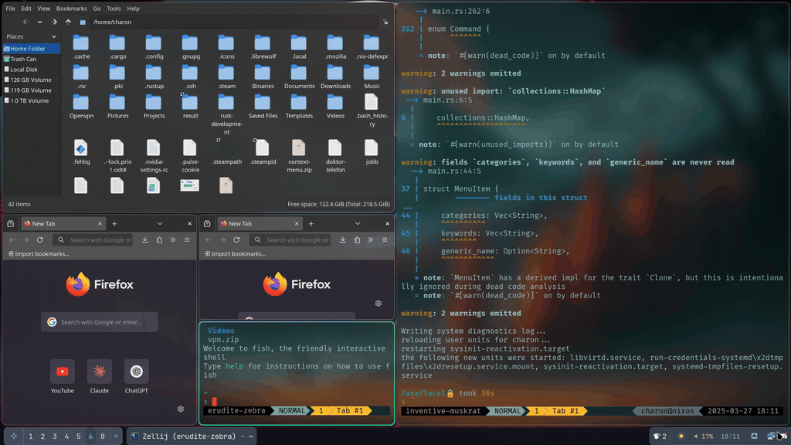This screenshot has height=445, width=791.
Task: Reload the page in the right Firefox window
Action: (236, 240)
